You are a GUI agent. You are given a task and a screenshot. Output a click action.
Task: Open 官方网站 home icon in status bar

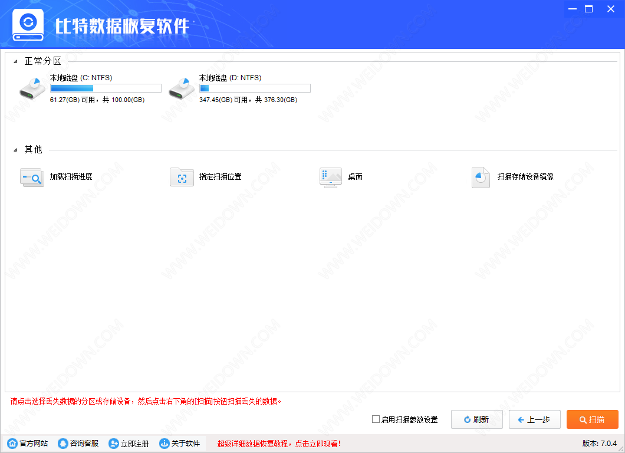coord(12,444)
